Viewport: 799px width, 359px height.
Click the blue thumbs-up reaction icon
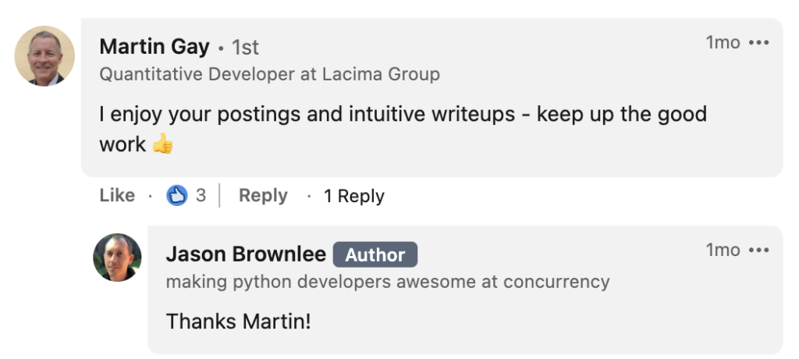(178, 196)
